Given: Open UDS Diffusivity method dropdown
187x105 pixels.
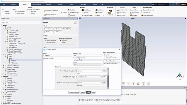Looking at the screenshot, I should pos(89,77).
